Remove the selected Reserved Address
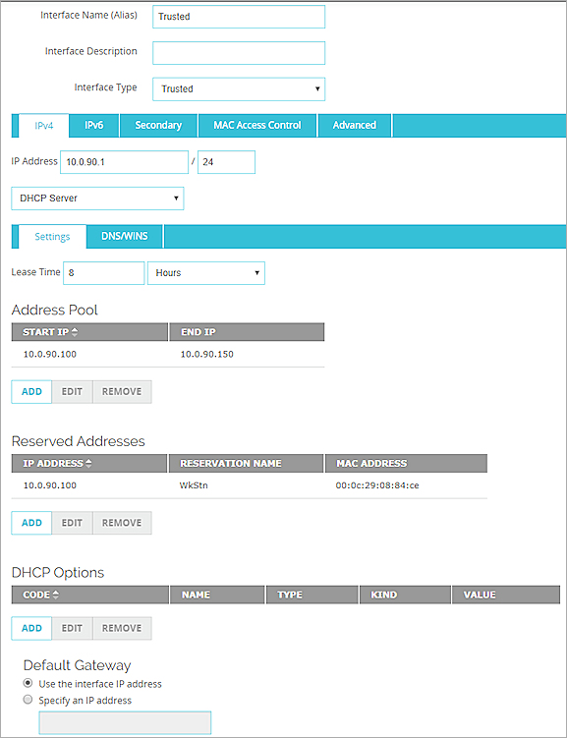567x738 pixels. 122,523
